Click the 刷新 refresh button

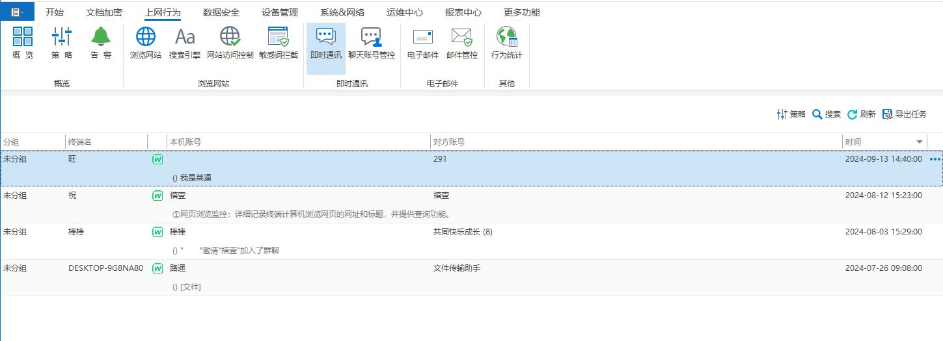(861, 114)
